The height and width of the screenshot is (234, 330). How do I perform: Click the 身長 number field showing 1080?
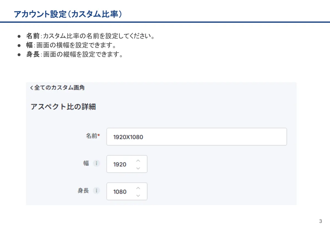pos(127,191)
